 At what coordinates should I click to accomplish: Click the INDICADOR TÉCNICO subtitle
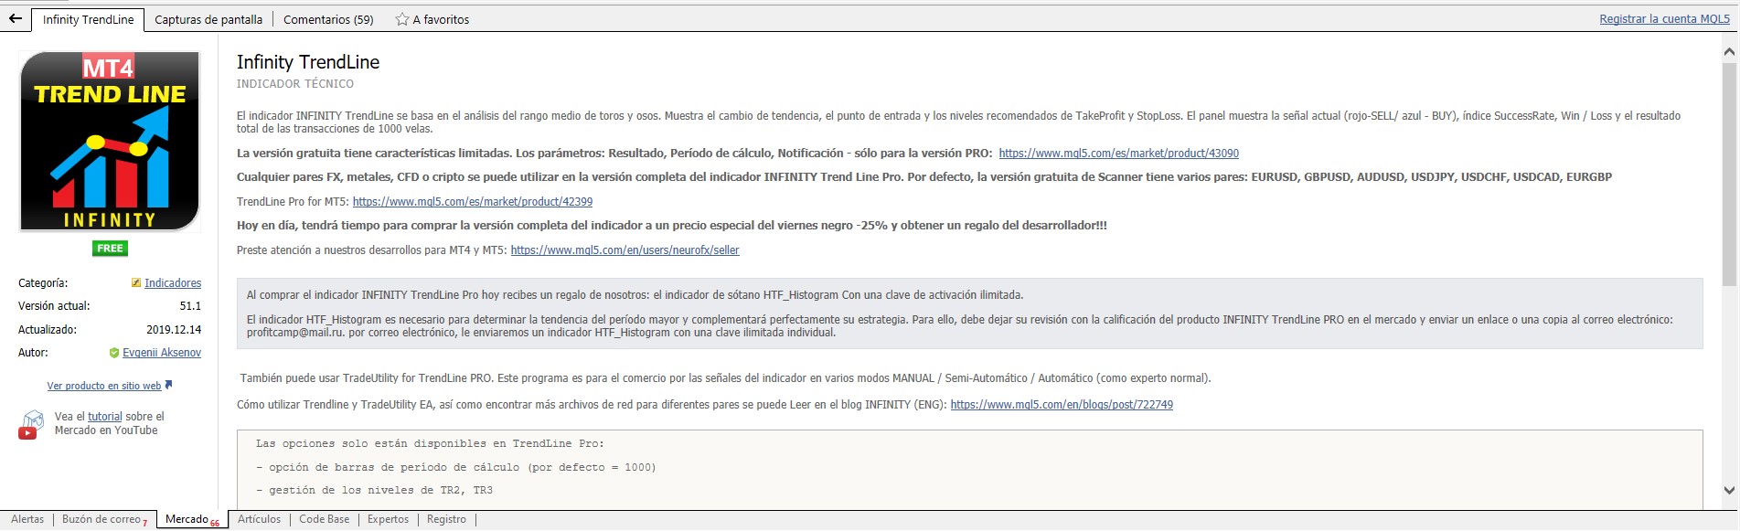coord(295,84)
